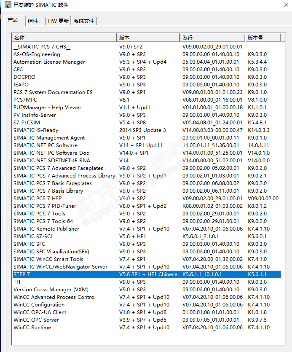Image resolution: width=292 pixels, height=352 pixels.
Task: Select SIMATIC NET SOFTNET-IE RNA row
Action: 147,161
